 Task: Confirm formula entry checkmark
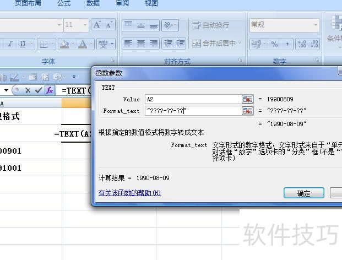[x=39, y=90]
